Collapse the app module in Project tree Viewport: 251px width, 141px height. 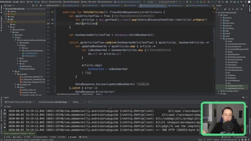pos(6,19)
